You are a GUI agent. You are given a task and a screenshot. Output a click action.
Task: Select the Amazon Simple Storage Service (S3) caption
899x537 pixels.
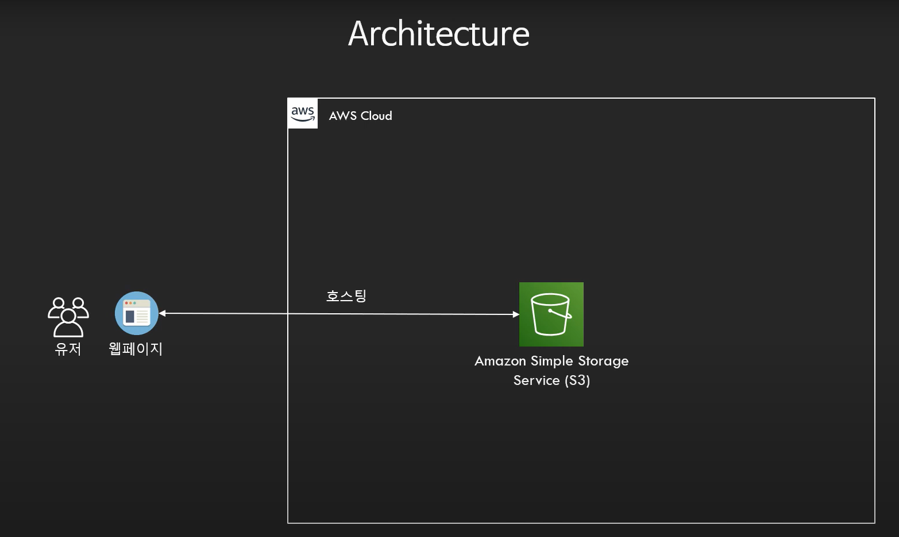(551, 371)
